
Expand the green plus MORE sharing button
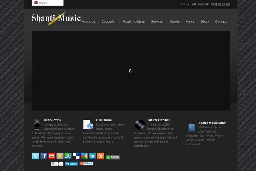click(x=113, y=157)
